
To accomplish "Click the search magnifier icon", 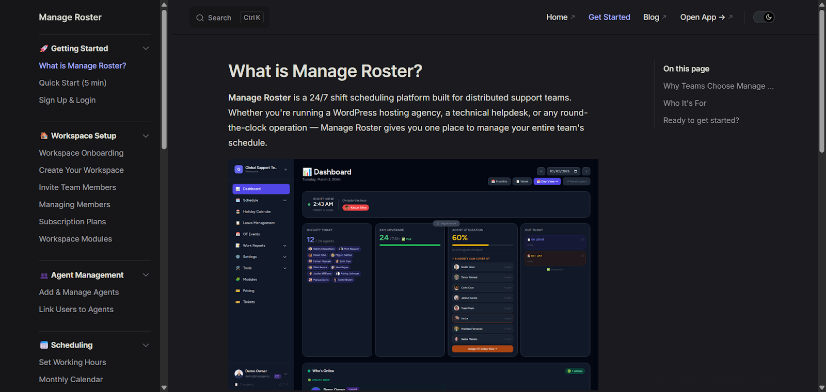I will (x=200, y=18).
